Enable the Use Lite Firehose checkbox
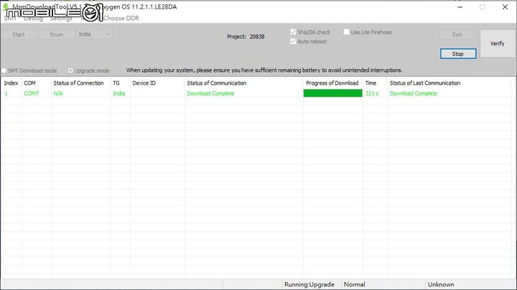This screenshot has width=517, height=290. tap(346, 32)
